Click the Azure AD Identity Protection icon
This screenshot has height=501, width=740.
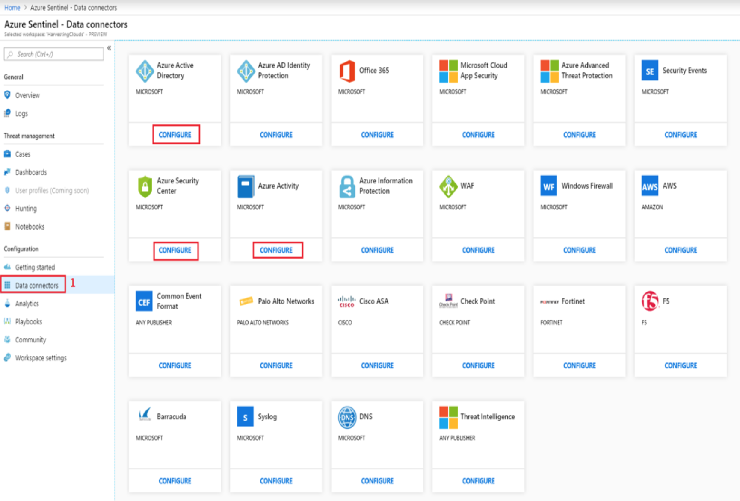pos(246,71)
